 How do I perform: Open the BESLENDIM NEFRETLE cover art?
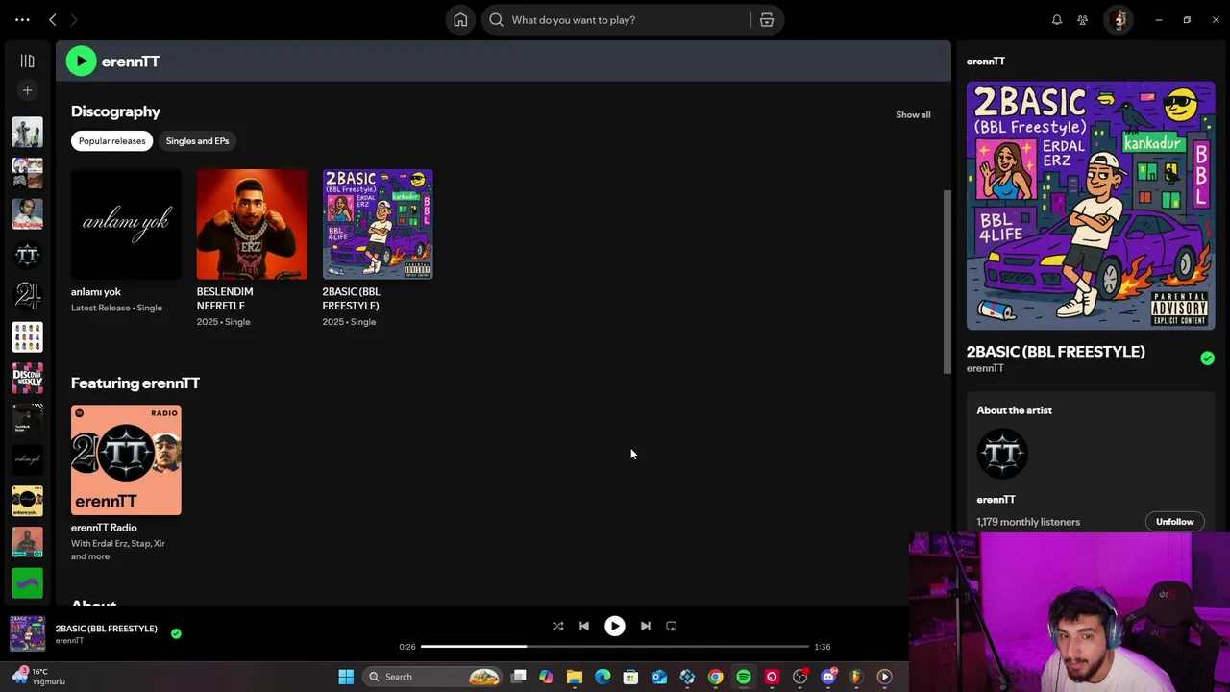click(252, 224)
